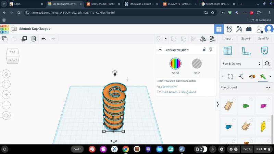Toggle lock on corkscrew slide
This screenshot has height=154, width=274.
(x=204, y=49)
